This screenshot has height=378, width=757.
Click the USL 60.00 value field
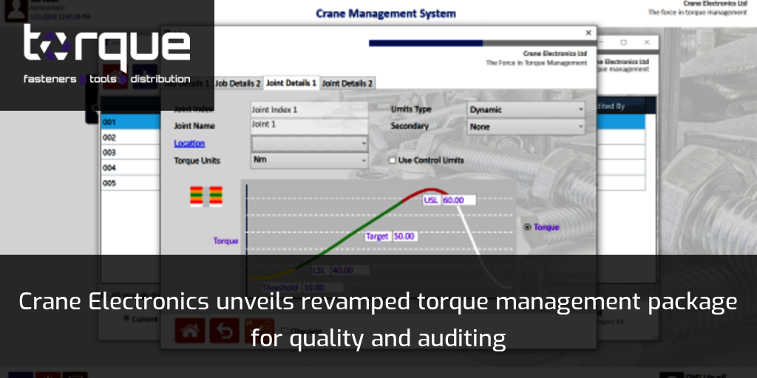pos(458,200)
